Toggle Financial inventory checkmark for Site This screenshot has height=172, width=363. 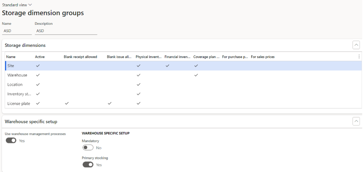(167, 66)
